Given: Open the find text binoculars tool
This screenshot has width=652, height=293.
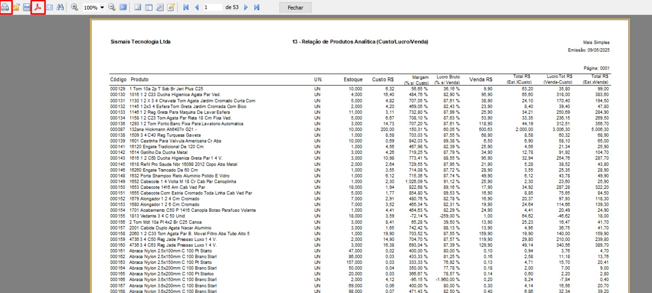Looking at the screenshot, I should click(60, 7).
